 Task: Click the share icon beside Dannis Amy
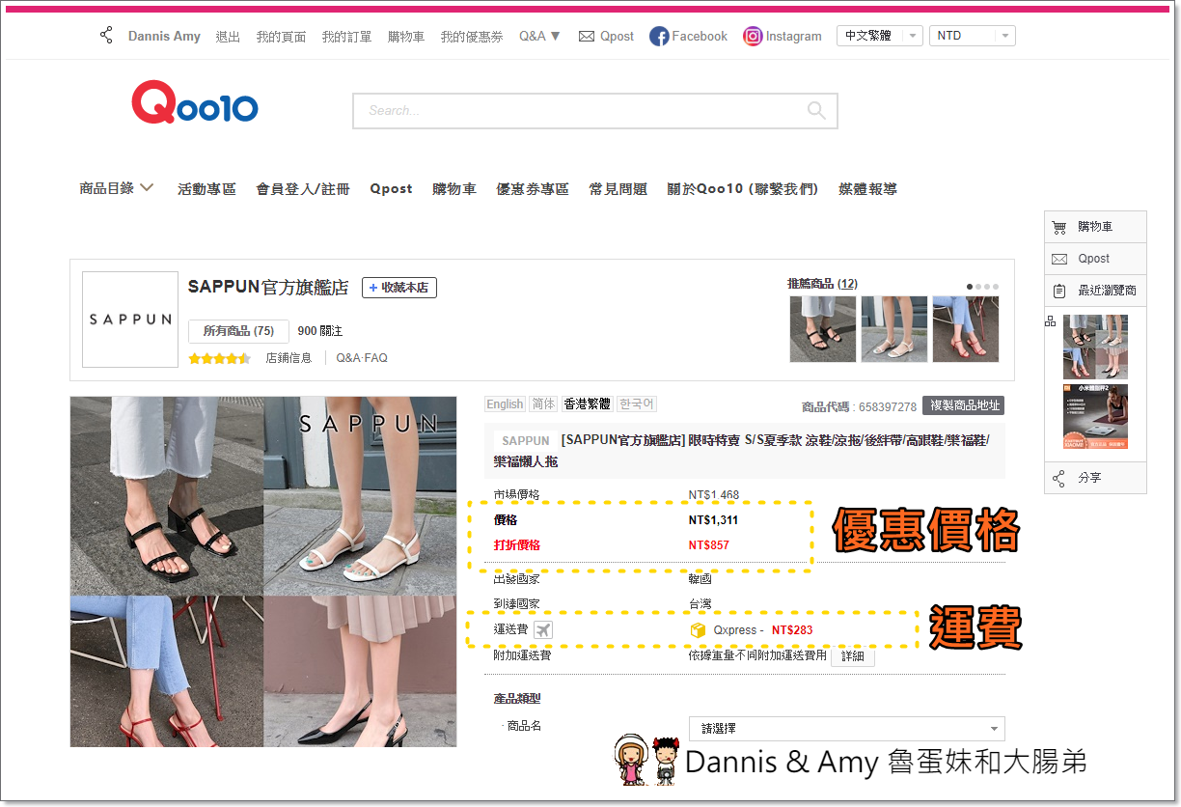point(106,36)
